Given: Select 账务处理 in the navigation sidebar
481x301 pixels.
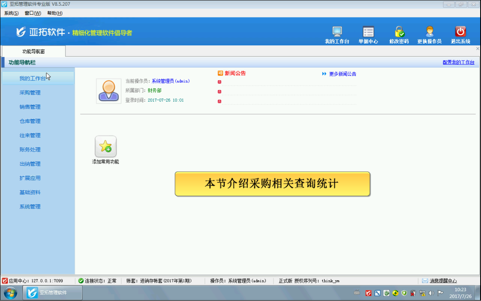Looking at the screenshot, I should (x=30, y=150).
